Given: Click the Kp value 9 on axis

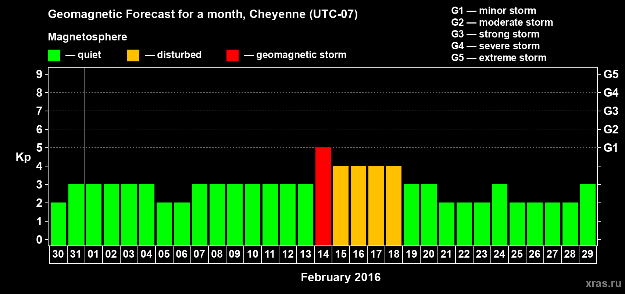Looking at the screenshot, I should coord(39,74).
